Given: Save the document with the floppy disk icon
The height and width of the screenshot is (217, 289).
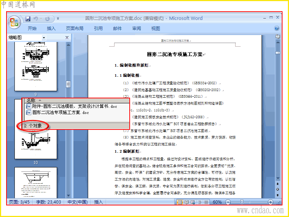Looking at the screenshot, I should tap(28, 19).
